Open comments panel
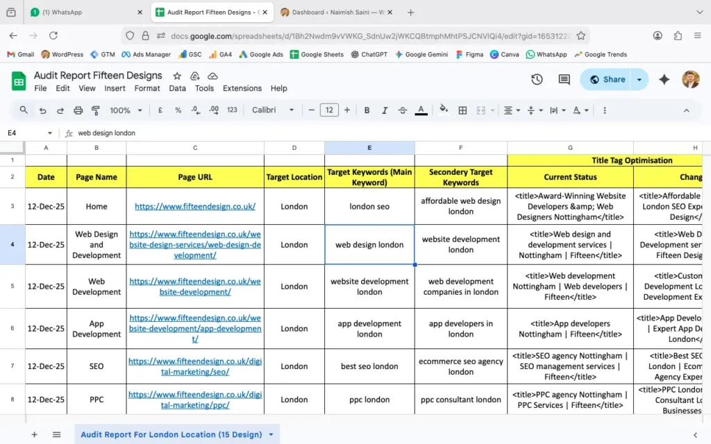The width and height of the screenshot is (711, 444). click(x=564, y=79)
